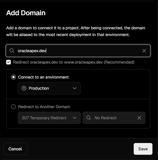The height and width of the screenshot is (160, 158).
Task: Toggle the redirect to www.oracleapex.dev checkbox
Action: 8,62
